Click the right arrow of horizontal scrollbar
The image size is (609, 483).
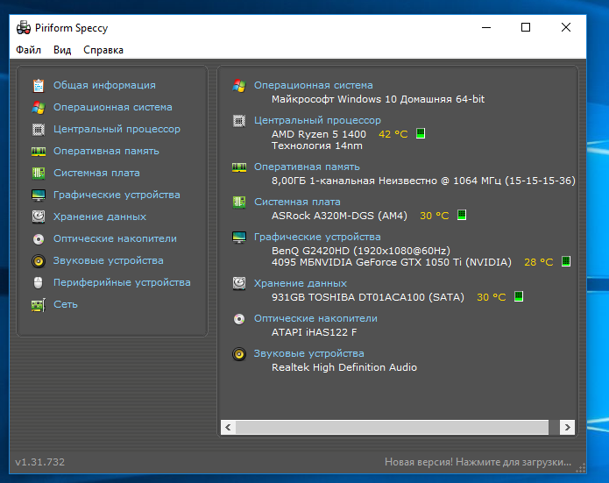568,428
